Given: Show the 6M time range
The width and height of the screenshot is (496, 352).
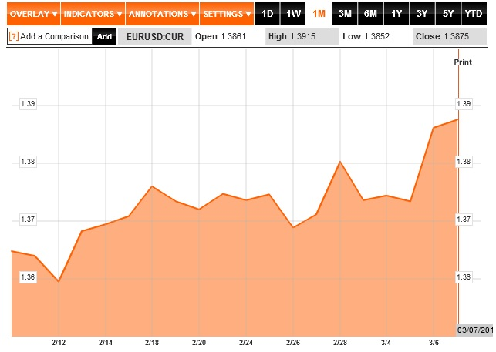Looking at the screenshot, I should pos(370,14).
